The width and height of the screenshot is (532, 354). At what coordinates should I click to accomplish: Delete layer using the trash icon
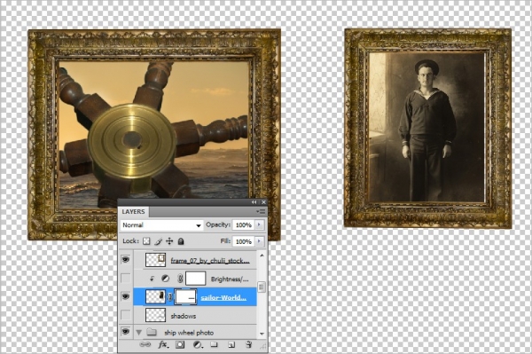pos(248,344)
